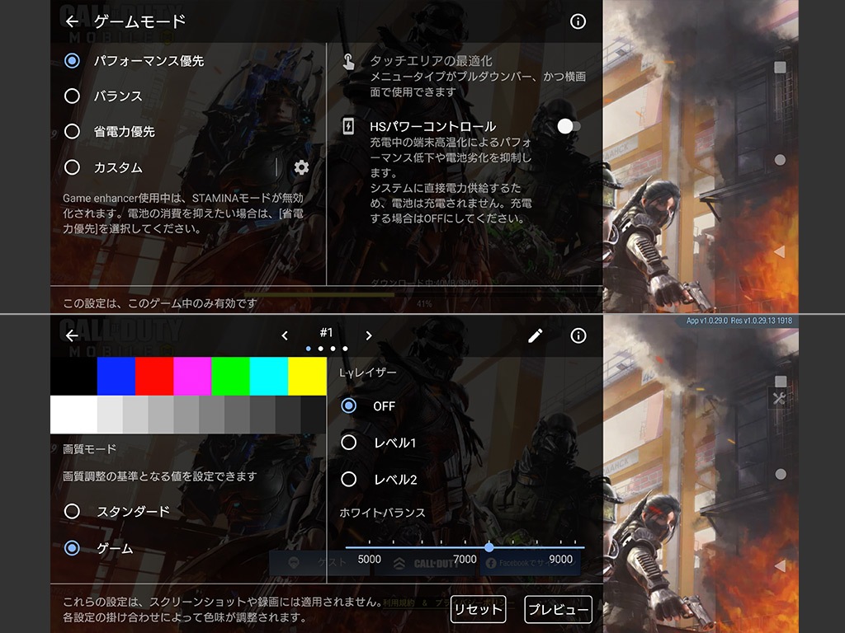
Task: Open カスタム settings gear
Action: pyautogui.click(x=301, y=167)
